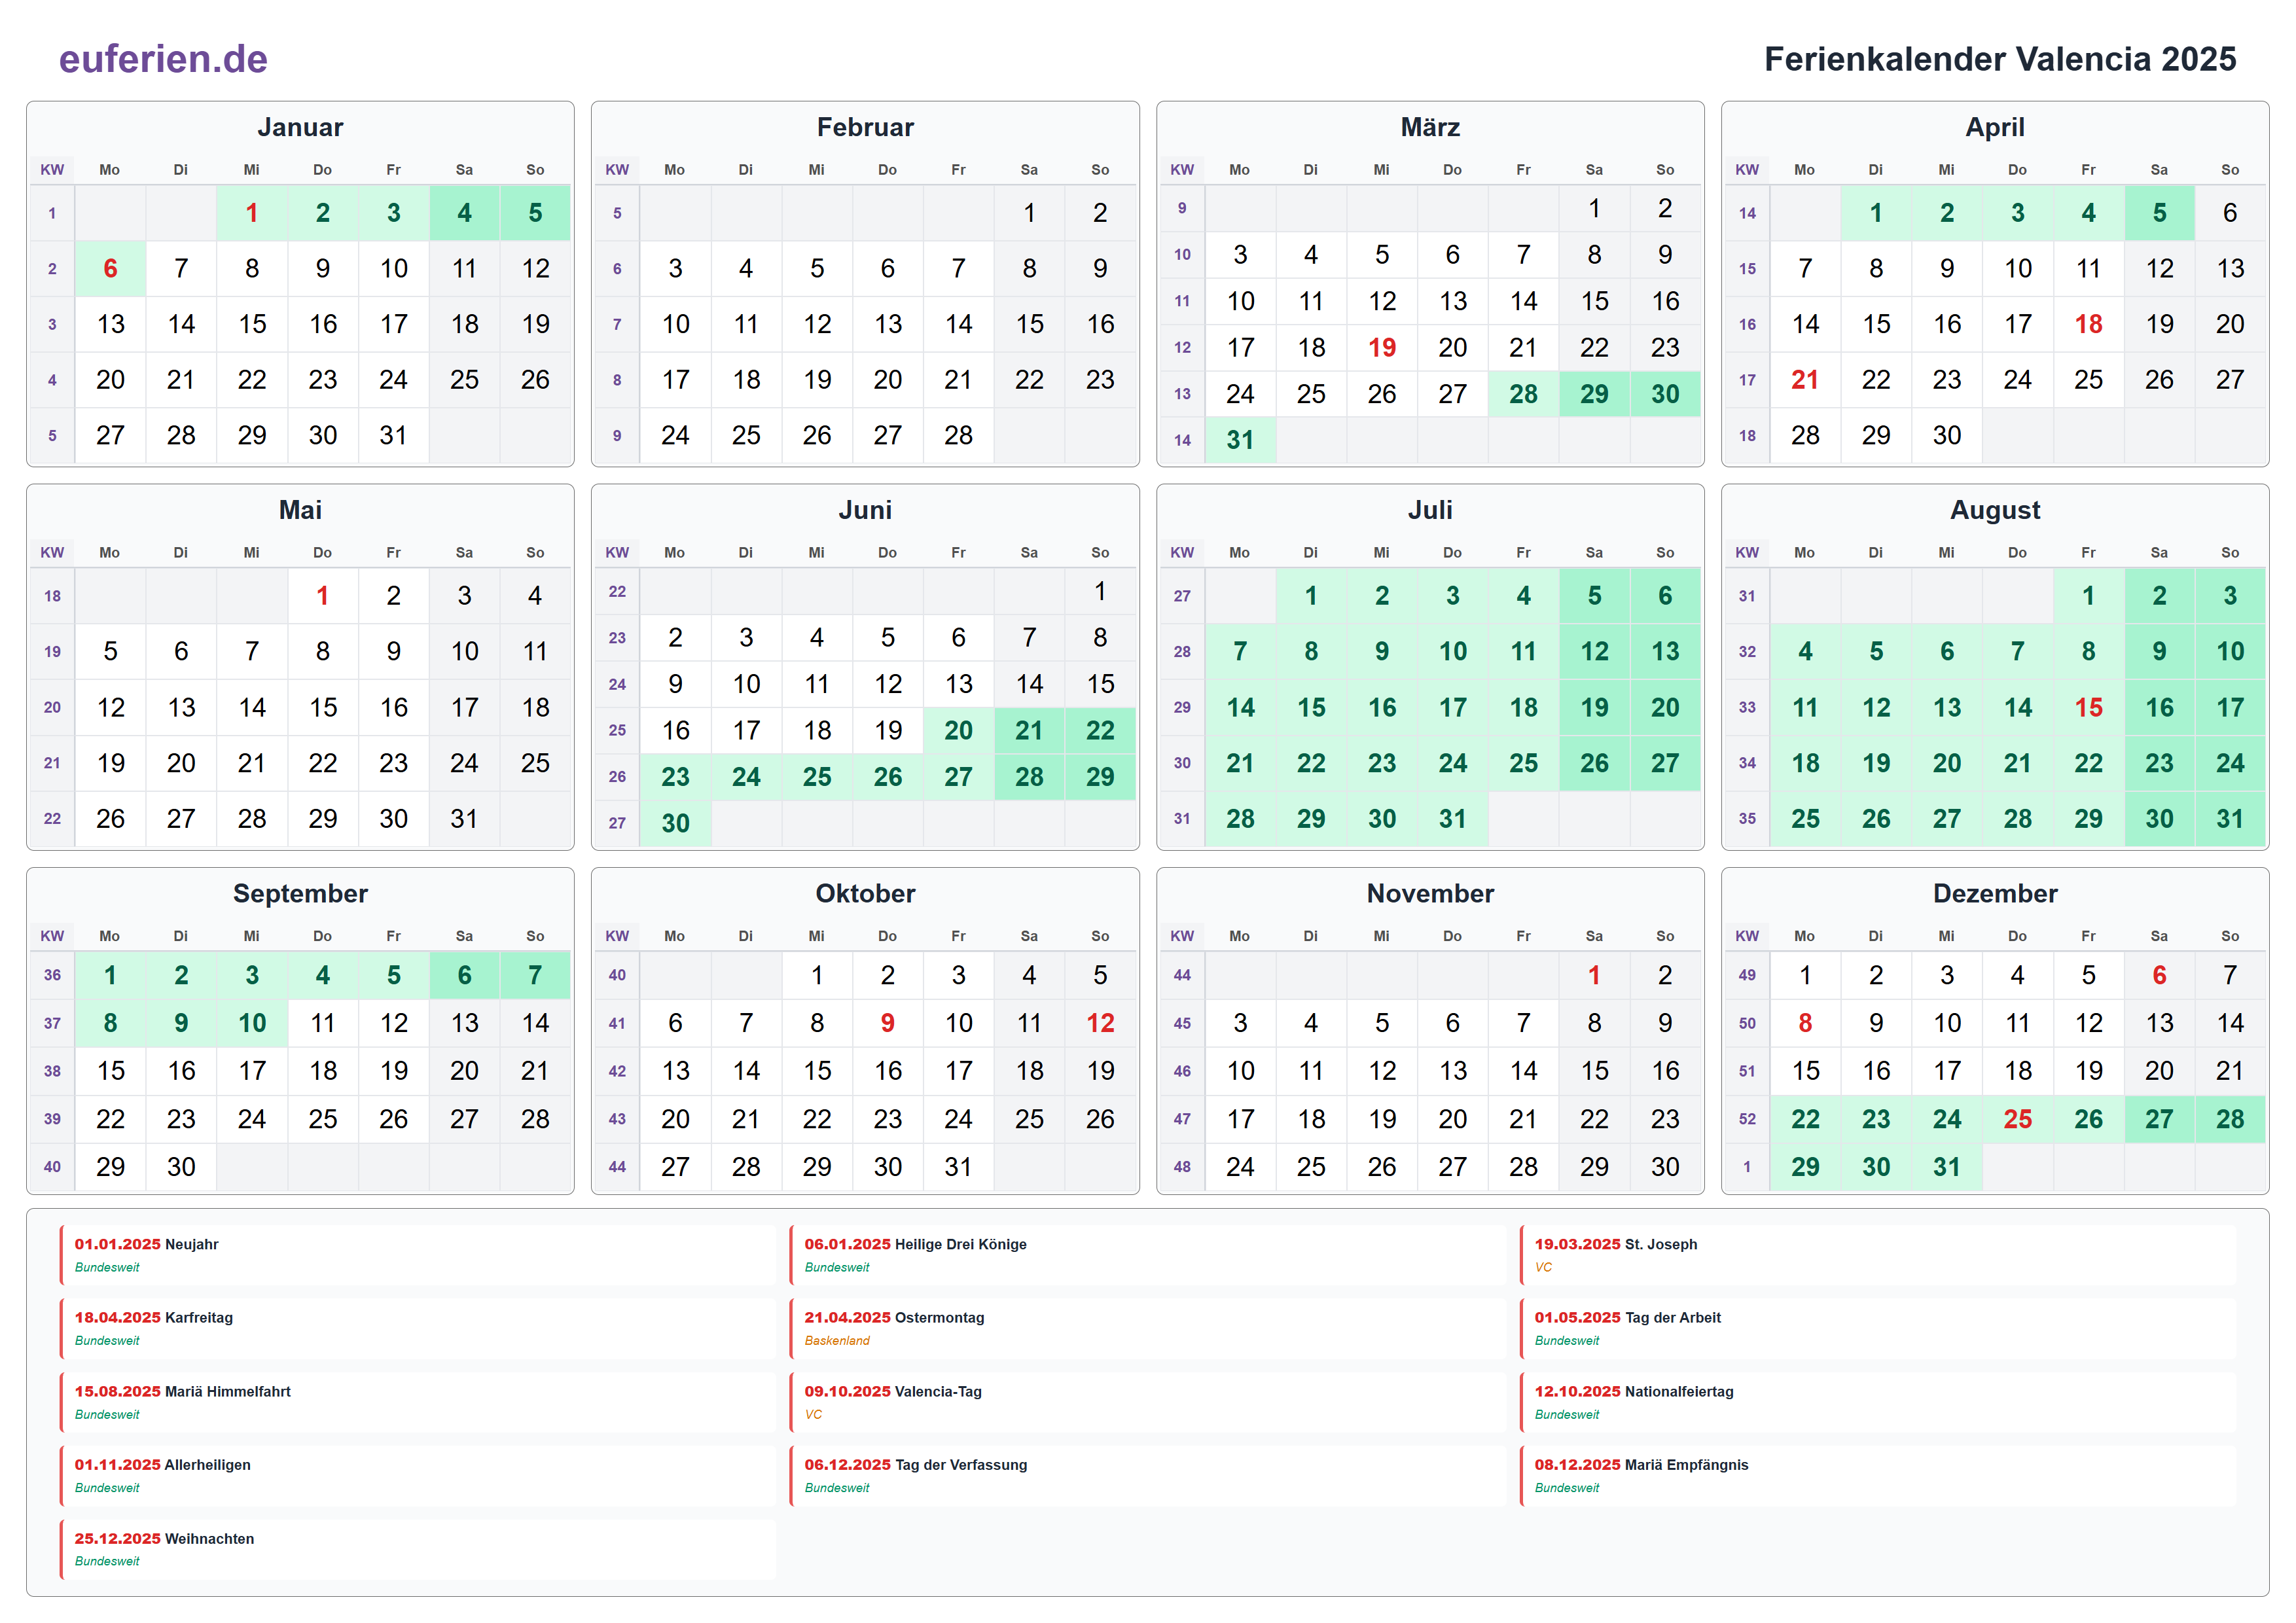Click the 25.12.2025 Weihnachten entry
The height and width of the screenshot is (1623, 2296).
[x=417, y=1549]
